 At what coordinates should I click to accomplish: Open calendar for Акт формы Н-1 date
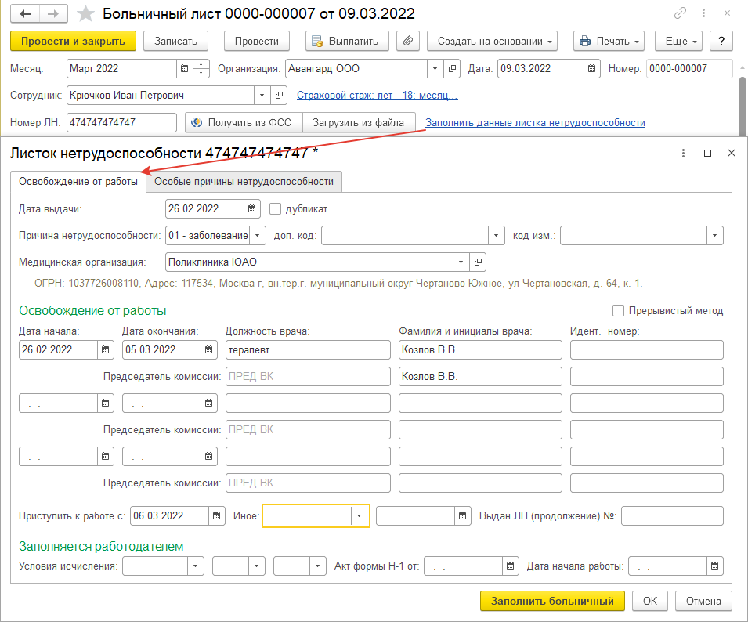(511, 566)
